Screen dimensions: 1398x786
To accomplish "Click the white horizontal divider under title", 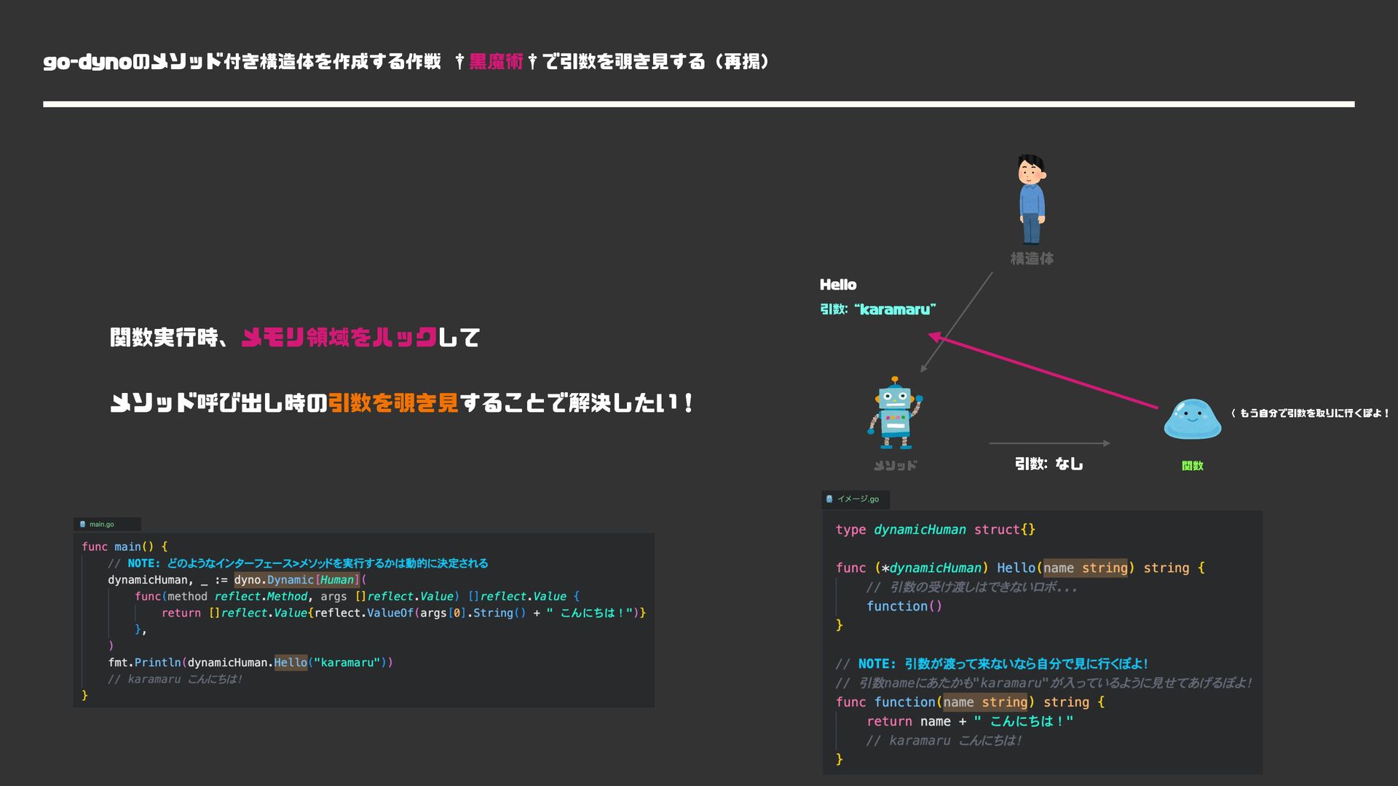I will [698, 104].
